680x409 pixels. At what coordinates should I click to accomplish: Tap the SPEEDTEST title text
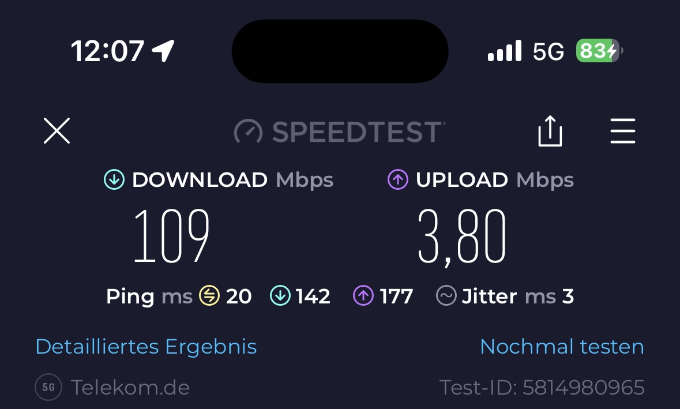(x=358, y=132)
